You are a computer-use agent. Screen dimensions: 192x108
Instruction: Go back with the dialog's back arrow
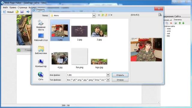[99, 15]
